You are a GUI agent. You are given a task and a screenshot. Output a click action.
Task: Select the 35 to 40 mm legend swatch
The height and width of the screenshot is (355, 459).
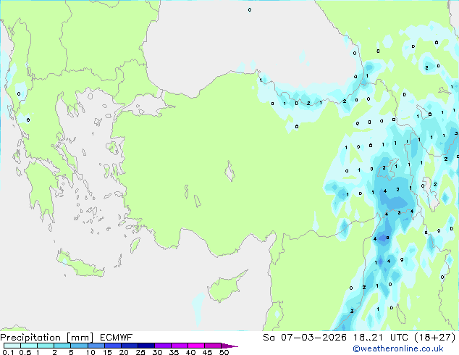tap(180, 346)
